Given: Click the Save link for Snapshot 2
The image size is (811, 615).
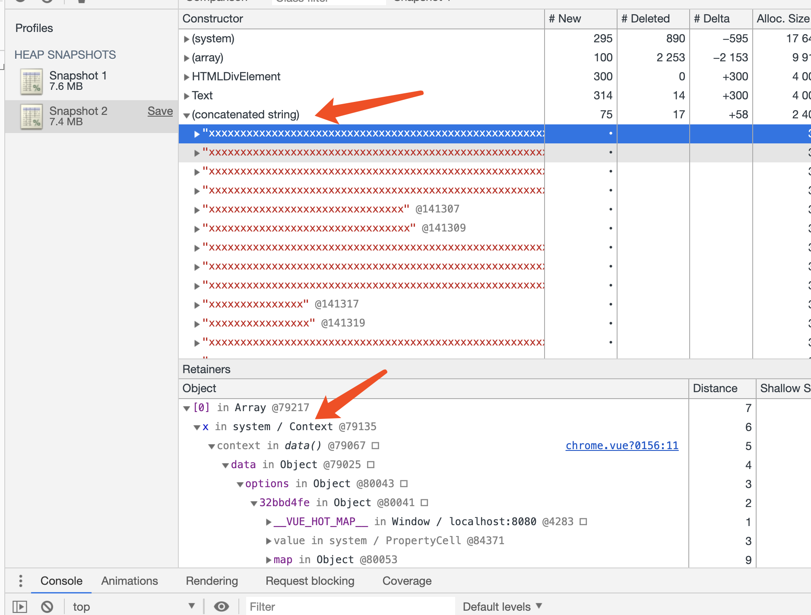Looking at the screenshot, I should pos(160,111).
